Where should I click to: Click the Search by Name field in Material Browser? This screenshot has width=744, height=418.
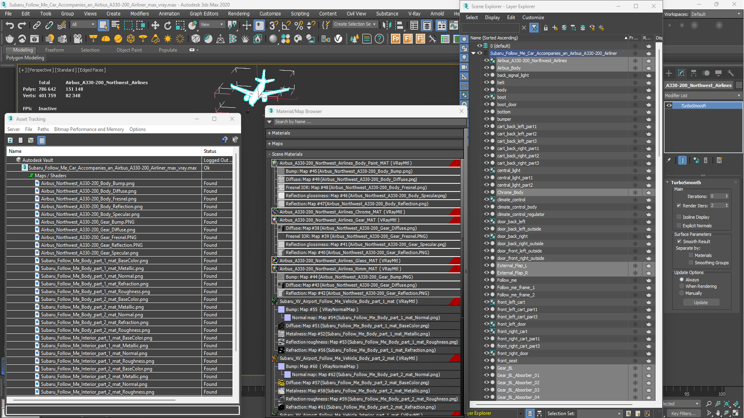pyautogui.click(x=370, y=122)
